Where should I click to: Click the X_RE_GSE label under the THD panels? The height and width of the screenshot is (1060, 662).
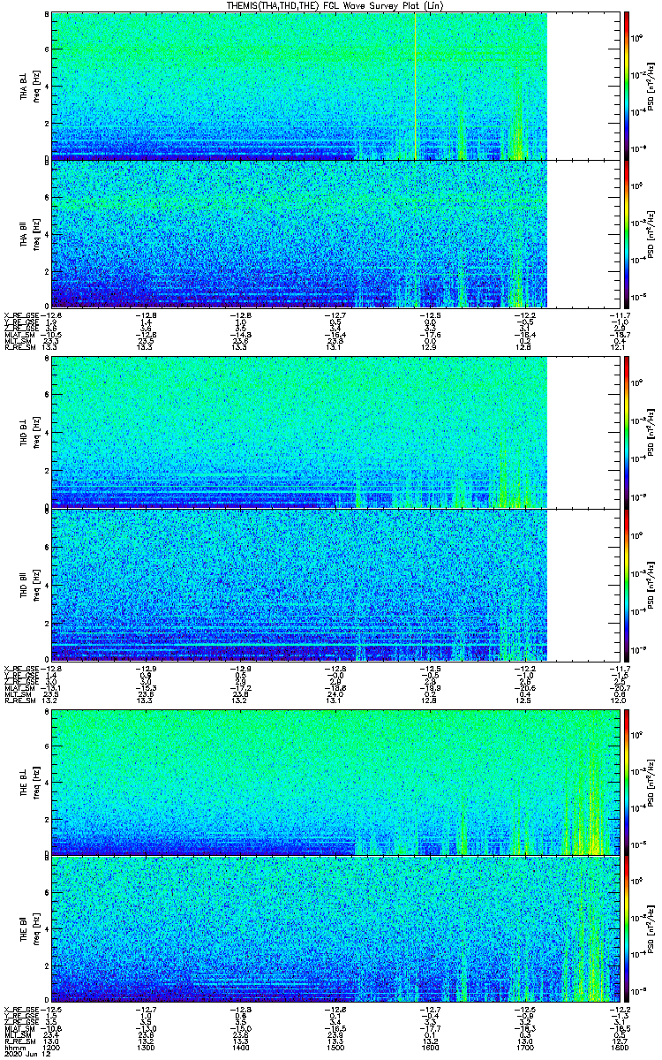tap(22, 667)
